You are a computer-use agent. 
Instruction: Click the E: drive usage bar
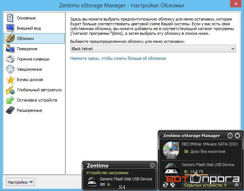tap(202, 175)
